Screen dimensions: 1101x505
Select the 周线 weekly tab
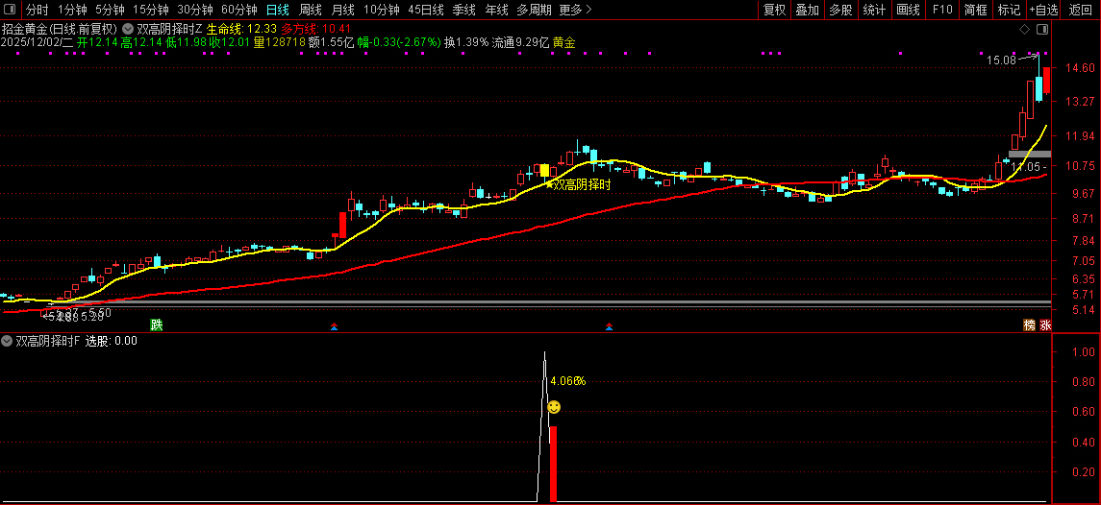(x=311, y=10)
